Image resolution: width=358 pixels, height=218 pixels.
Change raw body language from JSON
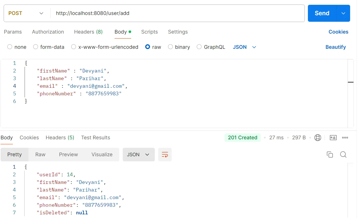coord(244,47)
